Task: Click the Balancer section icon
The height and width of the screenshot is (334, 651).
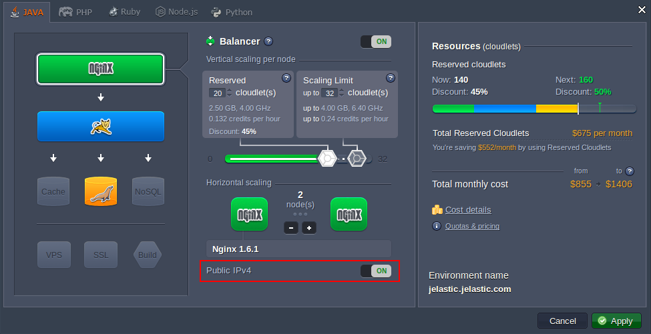Action: click(210, 41)
